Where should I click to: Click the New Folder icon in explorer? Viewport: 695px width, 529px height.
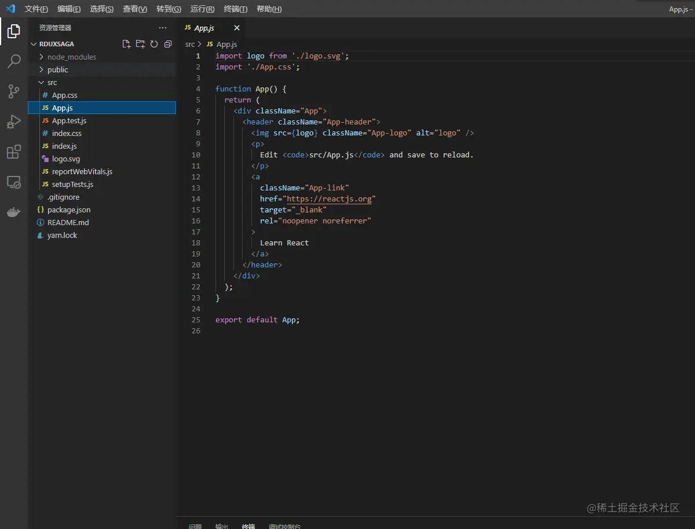click(140, 44)
